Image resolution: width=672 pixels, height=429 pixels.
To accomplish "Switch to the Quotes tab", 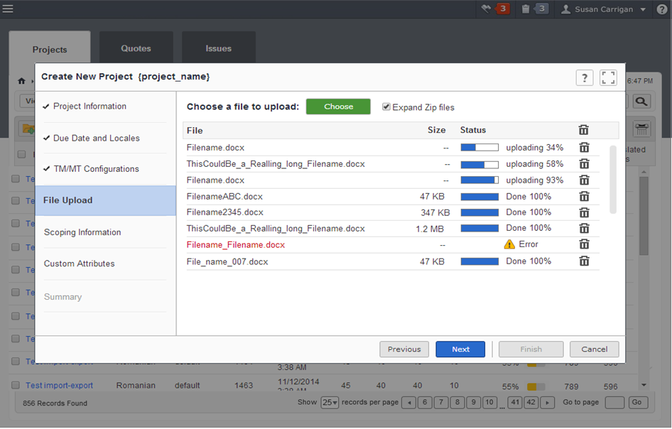I will click(136, 49).
